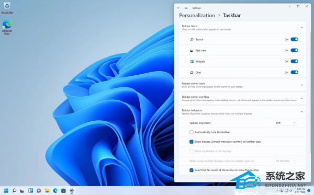Click the Widgets row icon
The image size is (314, 195).
click(x=192, y=61)
